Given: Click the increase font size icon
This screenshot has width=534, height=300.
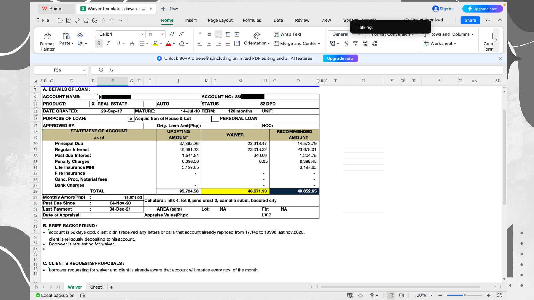Looking at the screenshot, I should (x=172, y=34).
